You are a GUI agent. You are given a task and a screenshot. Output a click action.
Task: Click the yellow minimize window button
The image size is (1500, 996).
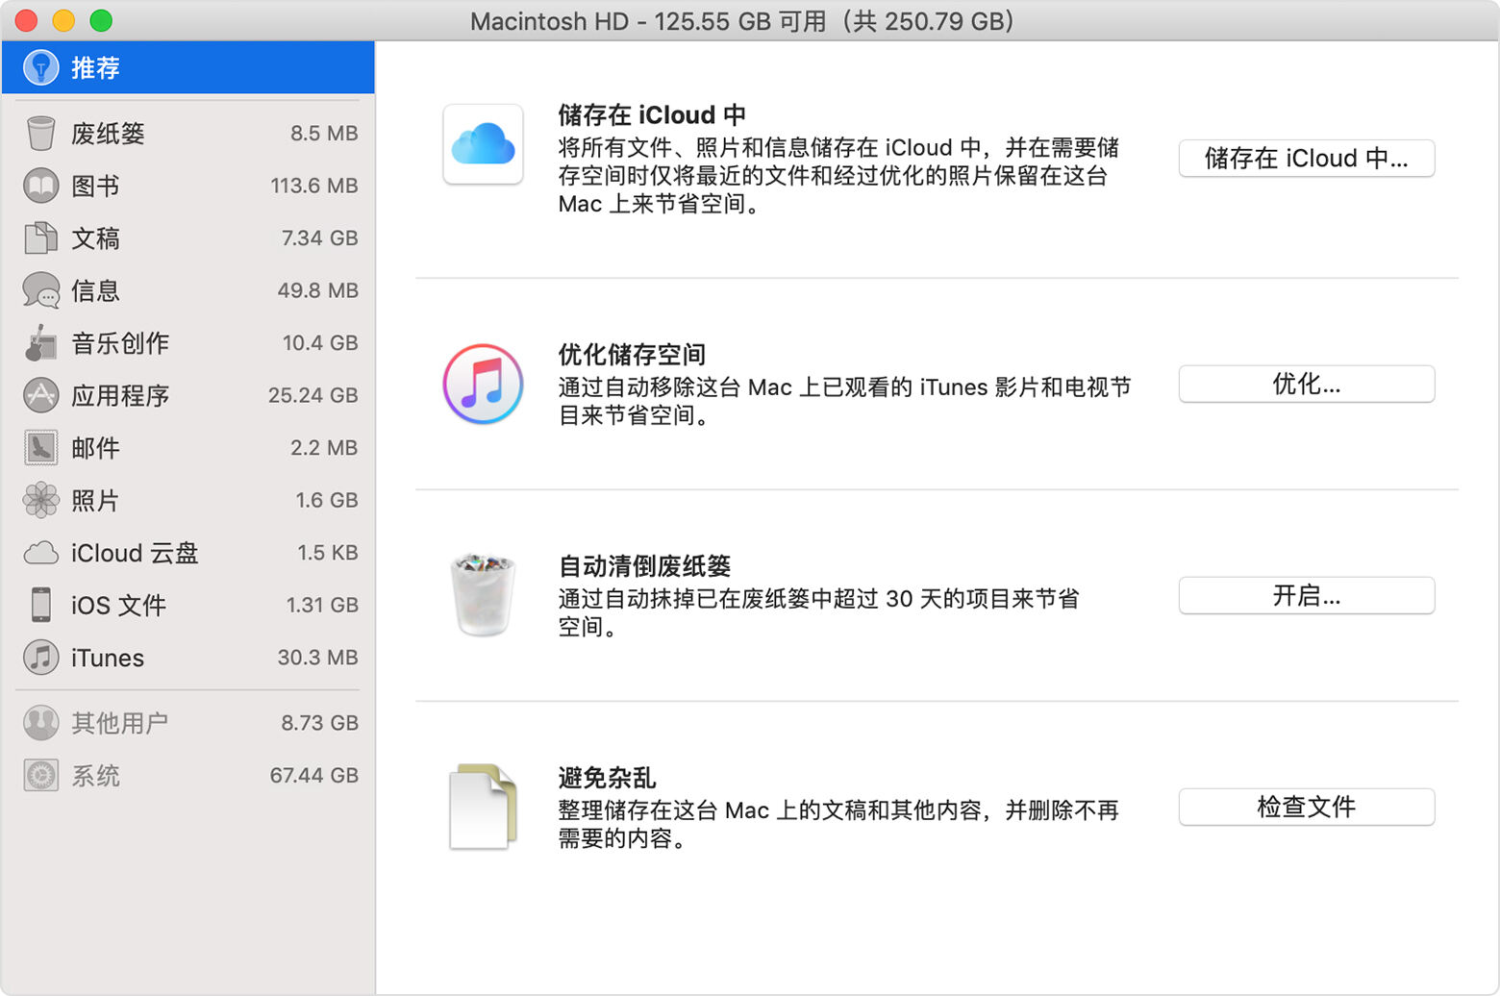tap(63, 20)
